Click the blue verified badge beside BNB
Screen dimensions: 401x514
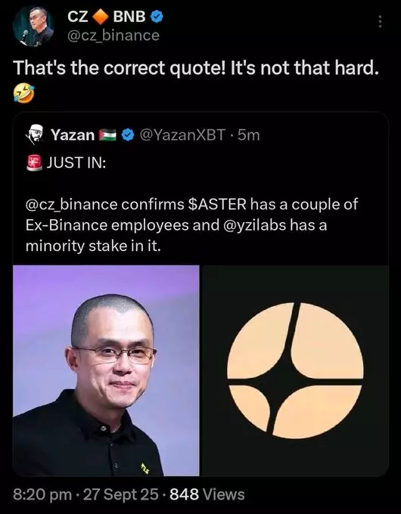[x=157, y=17]
